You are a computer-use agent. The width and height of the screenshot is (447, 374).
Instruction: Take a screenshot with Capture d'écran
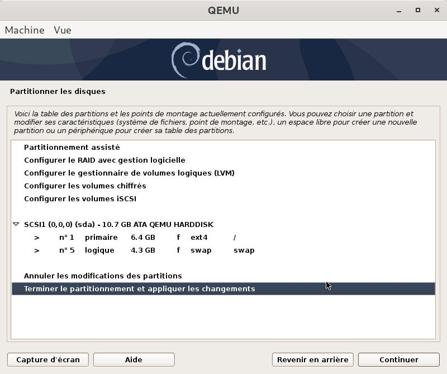[48, 359]
